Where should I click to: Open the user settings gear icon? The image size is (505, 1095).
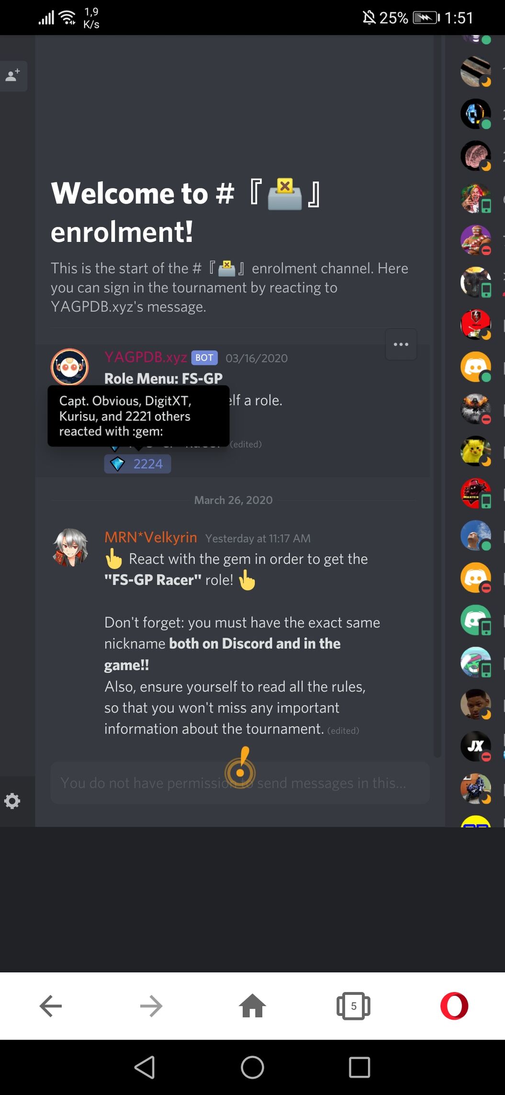(12, 801)
